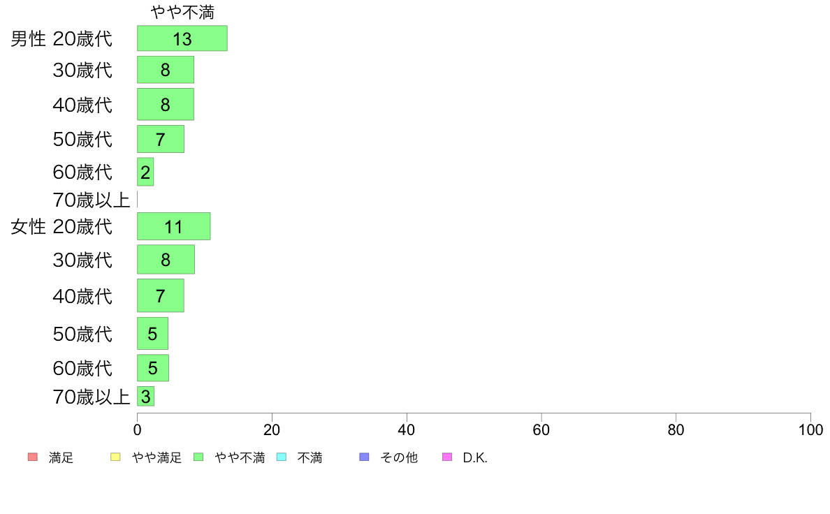
Task: Select the 女性 60歳代 bar showing 5
Action: click(x=153, y=368)
